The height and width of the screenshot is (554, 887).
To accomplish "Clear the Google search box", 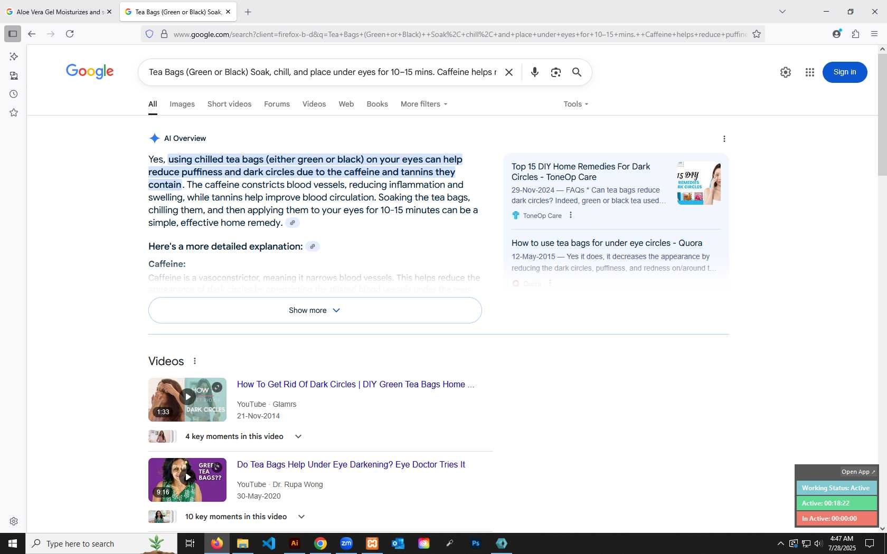I will [509, 72].
